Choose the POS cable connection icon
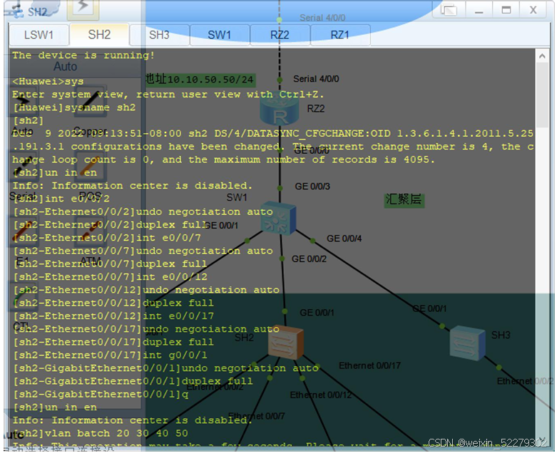557x453 pixels. 91,167
